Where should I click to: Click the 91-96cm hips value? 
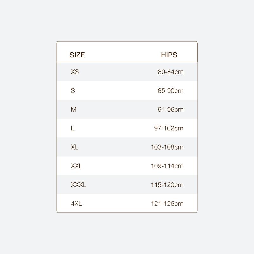[x=170, y=110]
